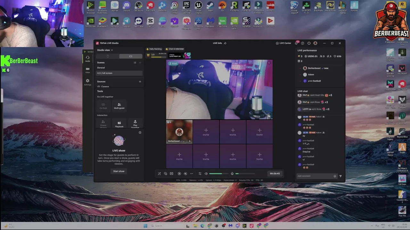Open emoji picker in comment box
This screenshot has width=410, height=230.
point(335,176)
